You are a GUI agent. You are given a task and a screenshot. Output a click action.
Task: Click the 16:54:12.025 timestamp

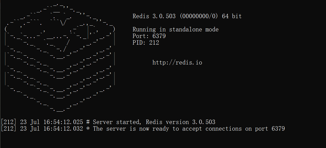pyautogui.click(x=63, y=122)
